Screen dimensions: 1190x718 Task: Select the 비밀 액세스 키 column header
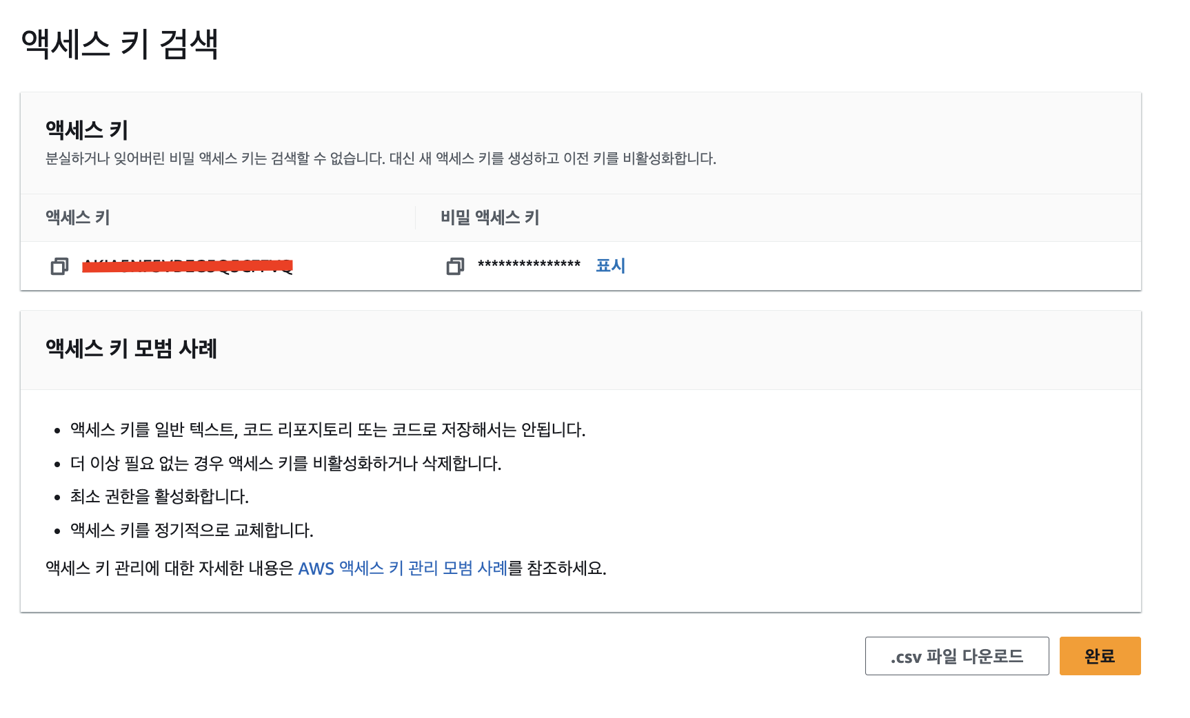tap(490, 217)
